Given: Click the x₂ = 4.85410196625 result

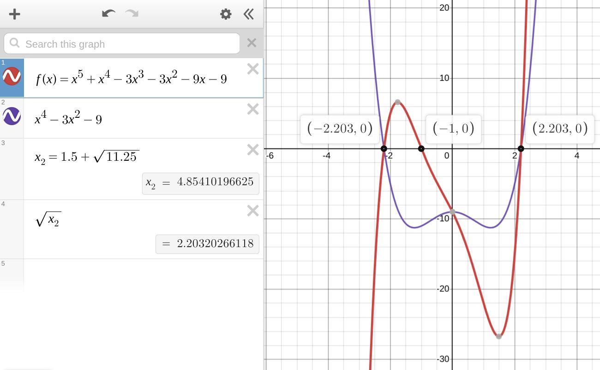Looking at the screenshot, I should point(200,183).
